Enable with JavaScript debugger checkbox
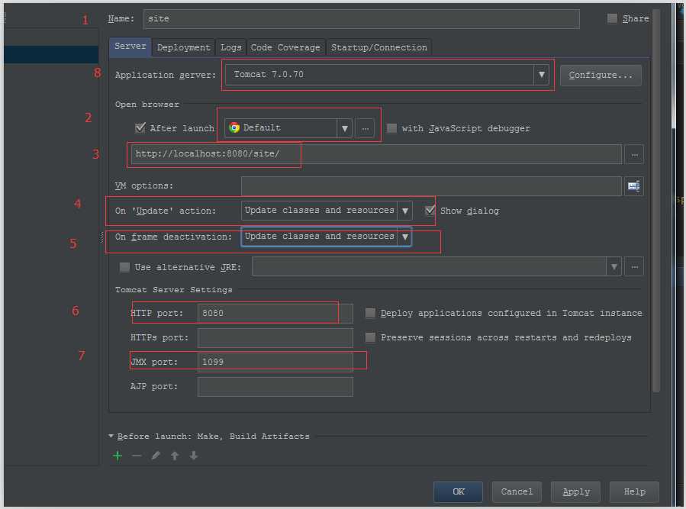The image size is (686, 509). [x=392, y=128]
